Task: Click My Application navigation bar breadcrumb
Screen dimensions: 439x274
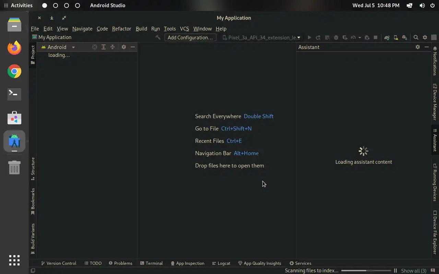Action: (52, 37)
